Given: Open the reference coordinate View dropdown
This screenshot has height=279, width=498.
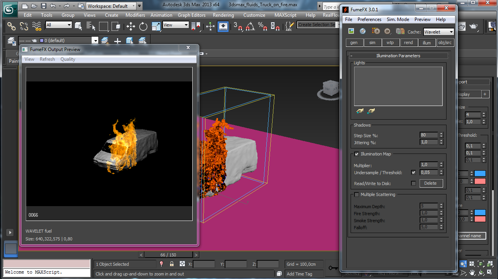Looking at the screenshot, I should click(x=175, y=25).
